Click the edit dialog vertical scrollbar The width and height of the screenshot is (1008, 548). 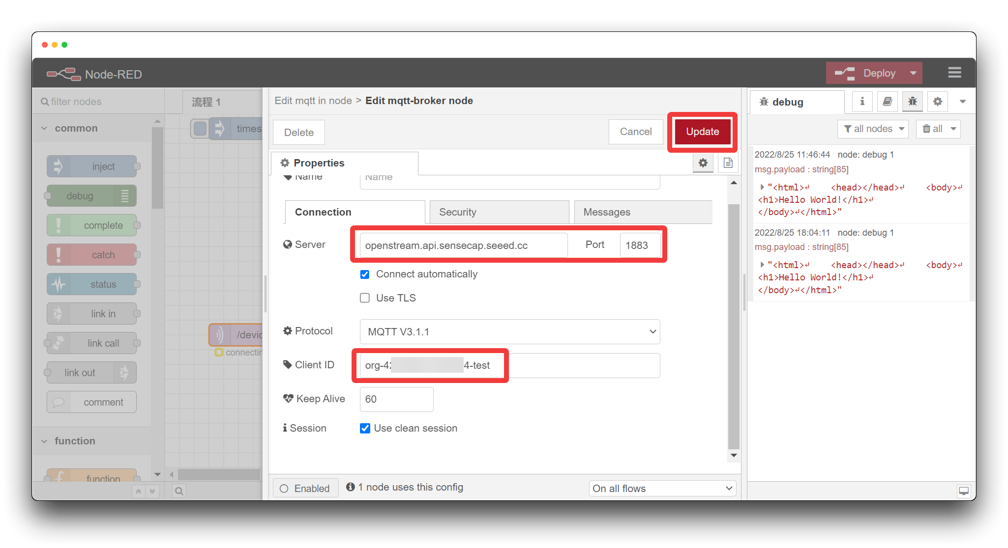pos(734,327)
